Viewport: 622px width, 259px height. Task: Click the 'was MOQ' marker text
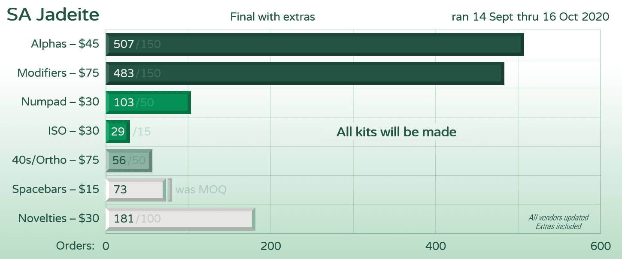point(201,190)
